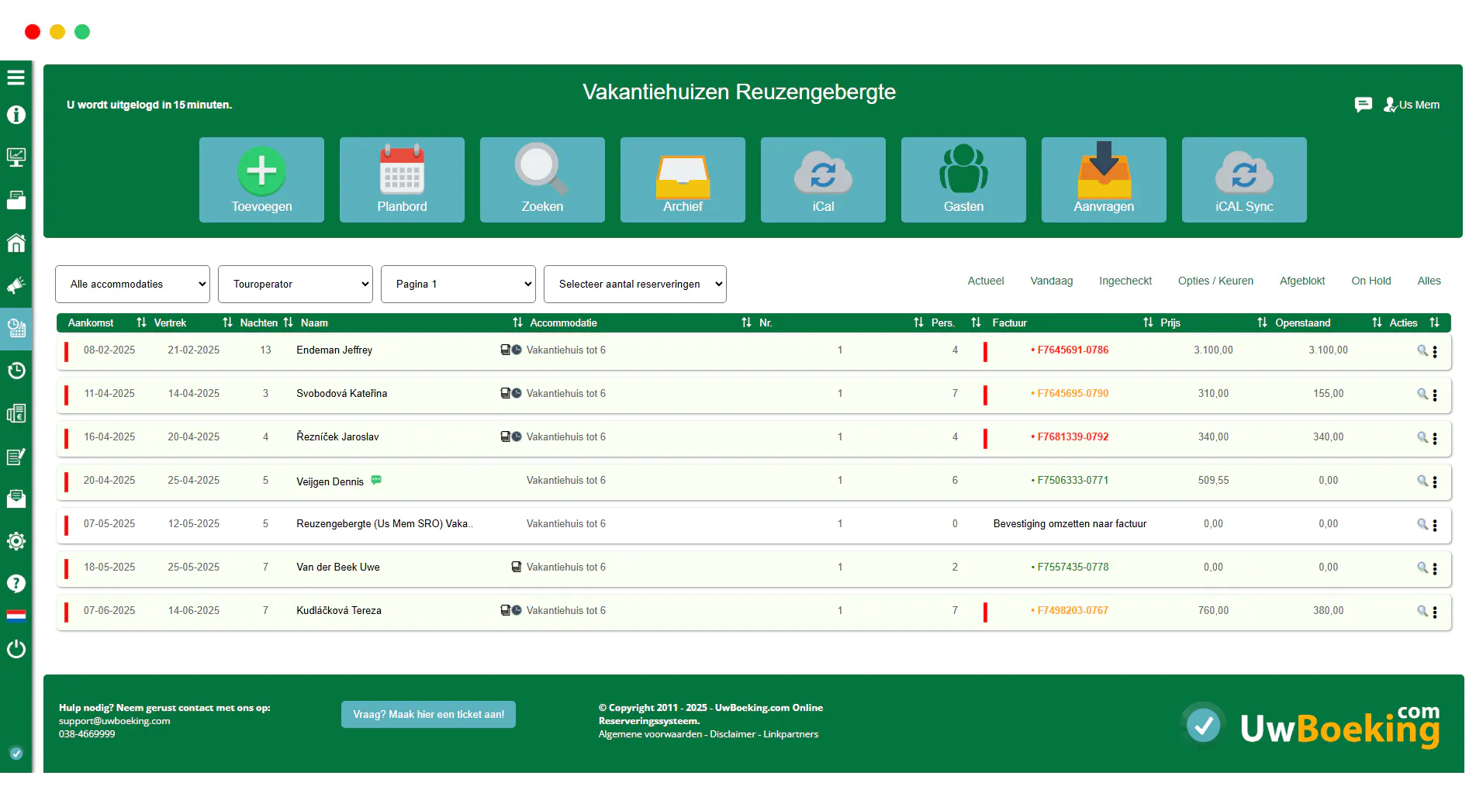The image size is (1476, 790).
Task: Click the Toevoegen plus icon
Action: pyautogui.click(x=261, y=171)
